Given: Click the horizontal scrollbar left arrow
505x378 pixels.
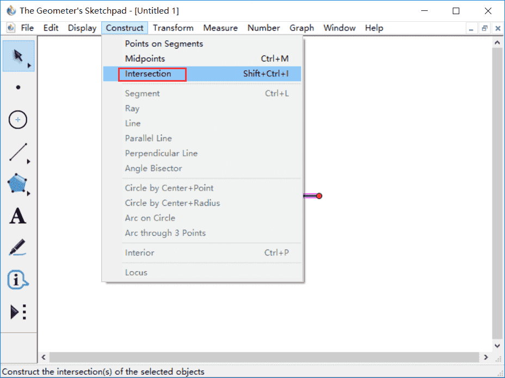Looking at the screenshot, I should (44, 357).
